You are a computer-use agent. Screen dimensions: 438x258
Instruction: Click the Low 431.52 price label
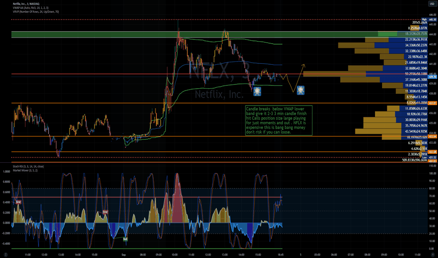(429, 158)
